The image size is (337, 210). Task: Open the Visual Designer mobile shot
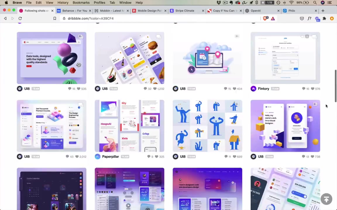point(285,126)
